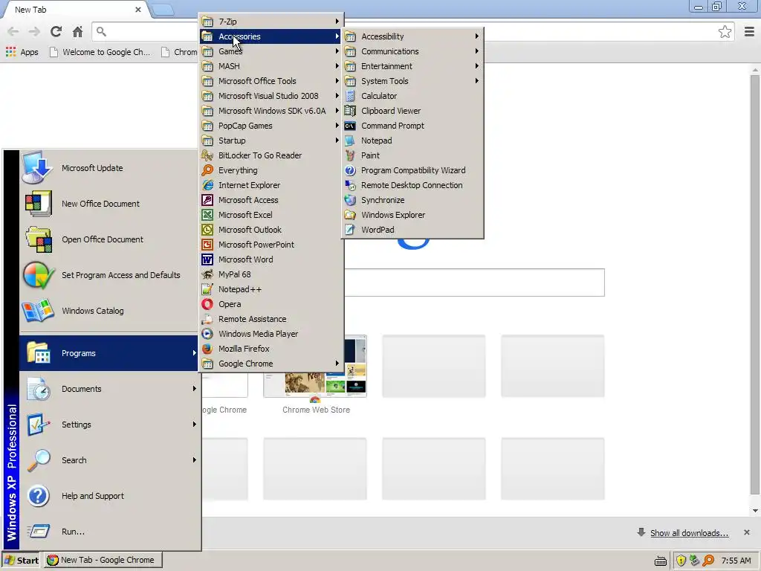Expand the Communications submenu arrow
This screenshot has height=571, width=761.
coord(477,51)
